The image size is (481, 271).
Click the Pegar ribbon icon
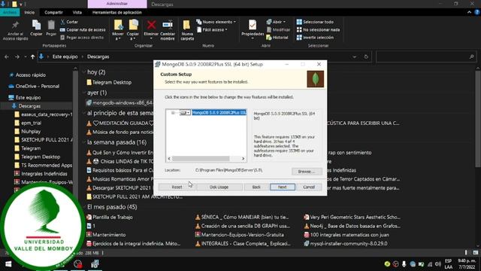point(51,28)
